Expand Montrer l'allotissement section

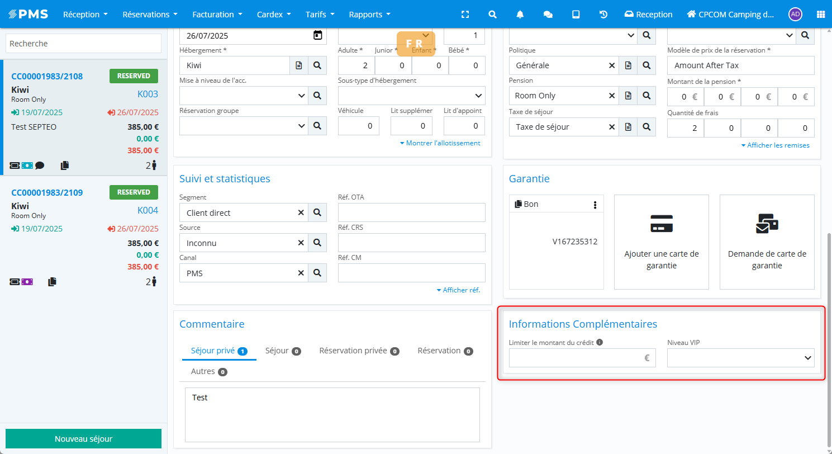pos(440,143)
